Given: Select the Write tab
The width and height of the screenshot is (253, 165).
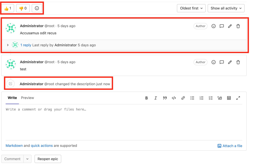Looking at the screenshot, I should click(x=12, y=98).
